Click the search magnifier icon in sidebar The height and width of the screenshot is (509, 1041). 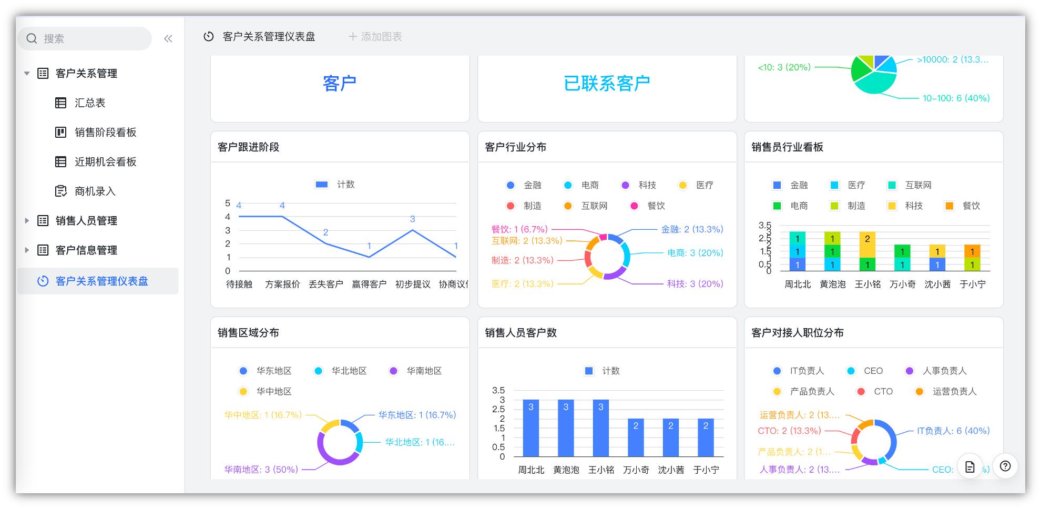tap(31, 38)
